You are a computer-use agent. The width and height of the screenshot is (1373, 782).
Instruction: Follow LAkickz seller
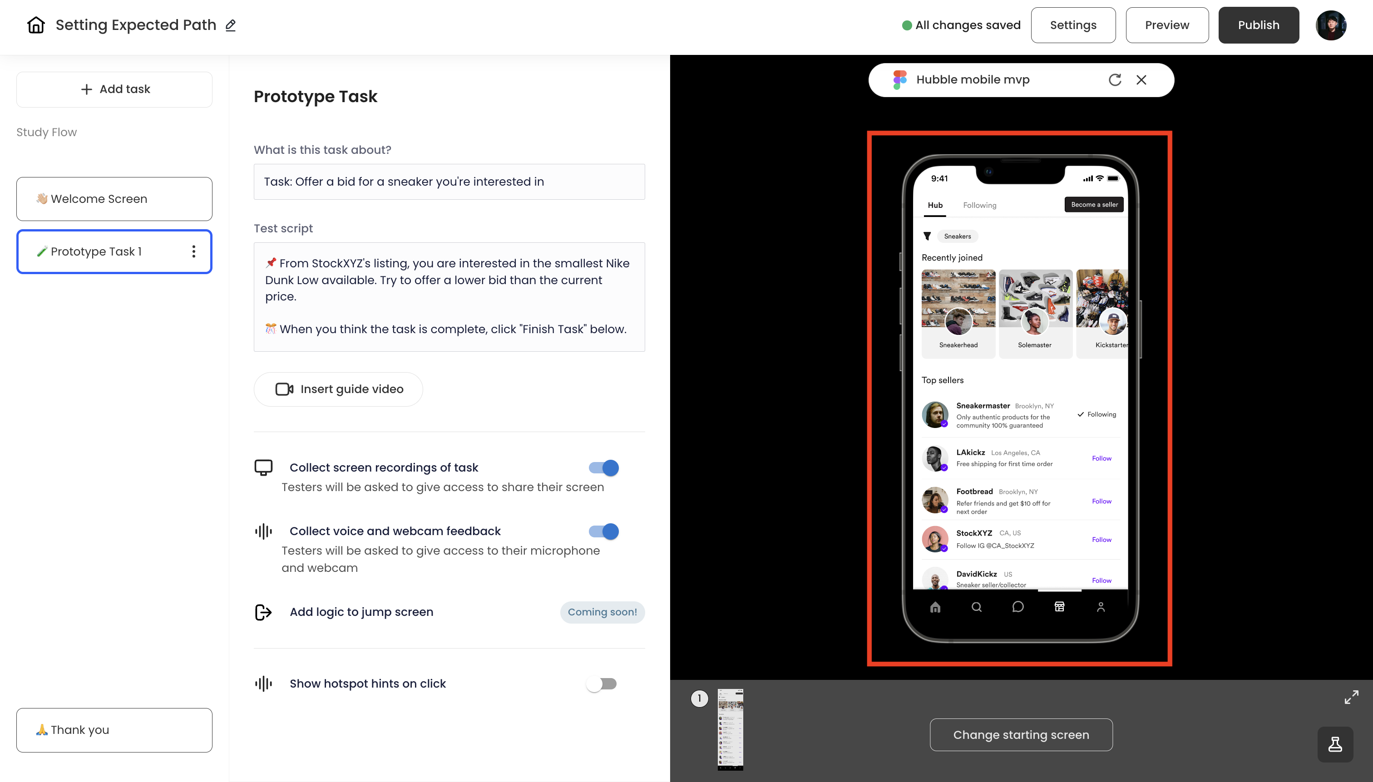click(1101, 458)
